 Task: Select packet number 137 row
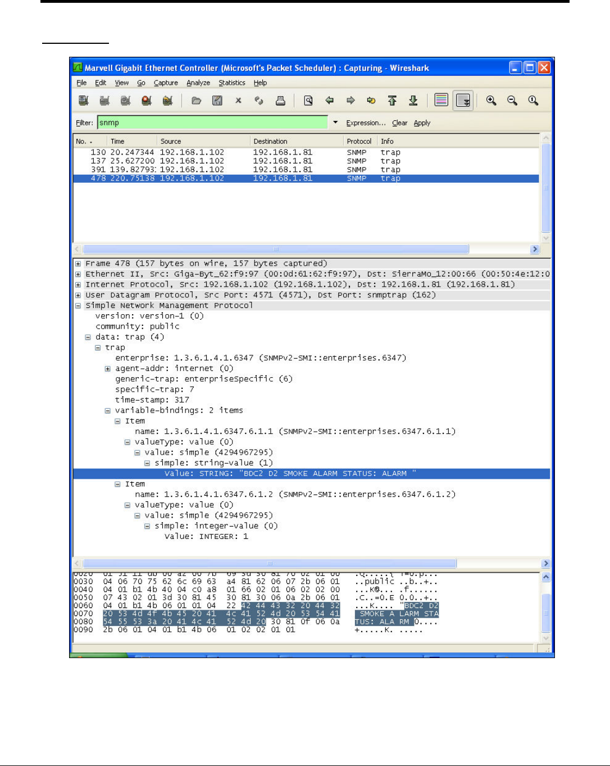[x=306, y=161]
